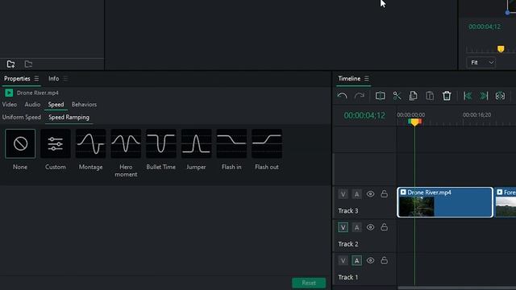Apply the Flash in speed preset

(231, 143)
